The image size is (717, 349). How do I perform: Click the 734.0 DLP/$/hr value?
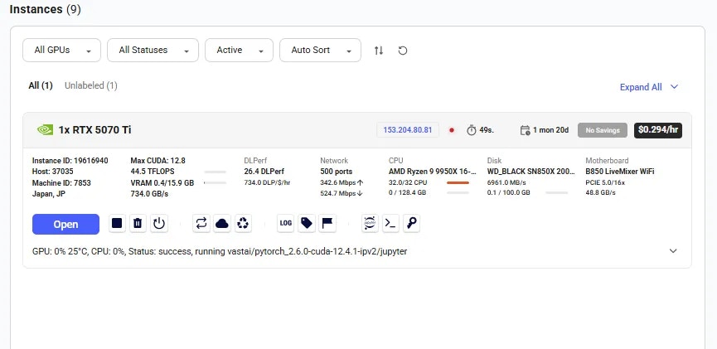[x=267, y=183]
